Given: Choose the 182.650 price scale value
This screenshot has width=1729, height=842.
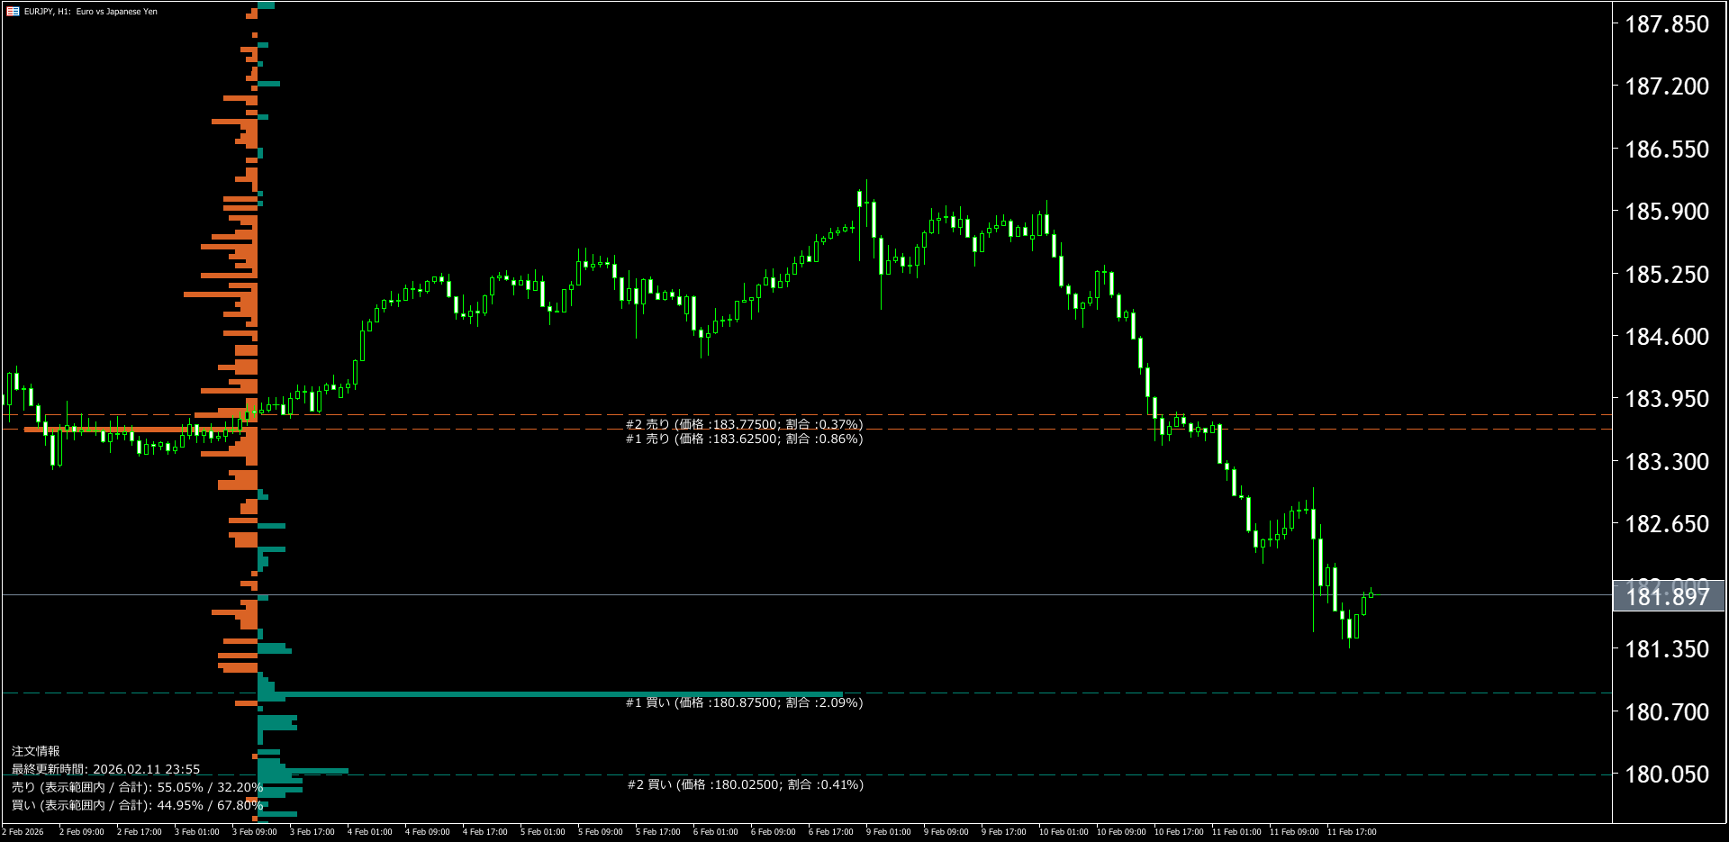Looking at the screenshot, I should point(1666,524).
